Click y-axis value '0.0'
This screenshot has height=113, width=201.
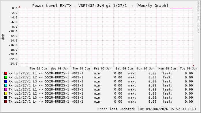click(x=15, y=8)
